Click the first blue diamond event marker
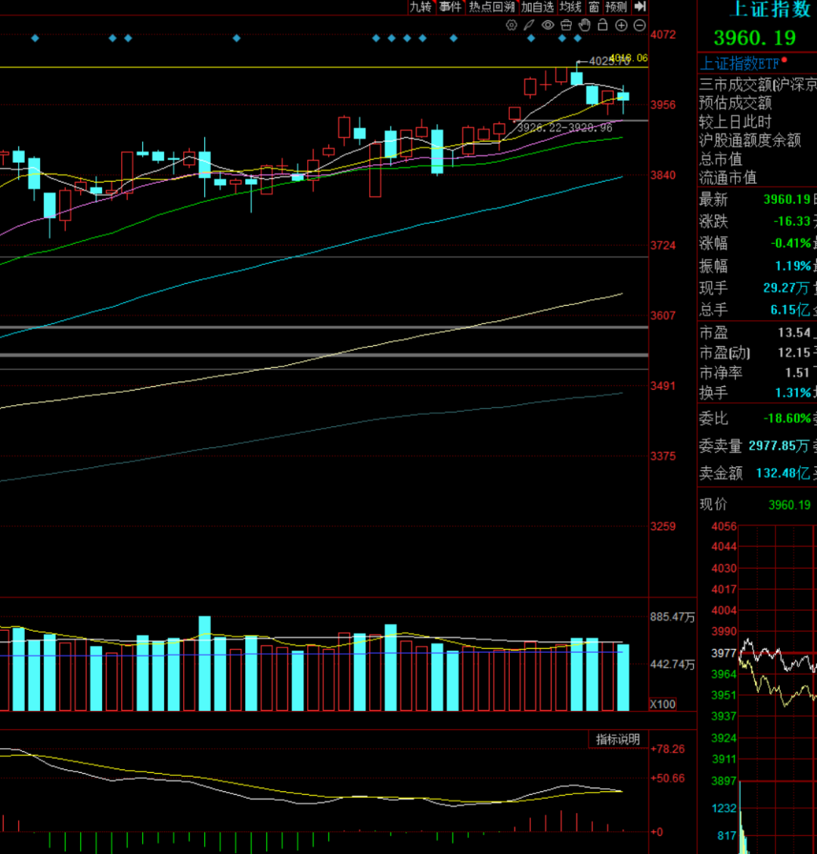 (35, 38)
